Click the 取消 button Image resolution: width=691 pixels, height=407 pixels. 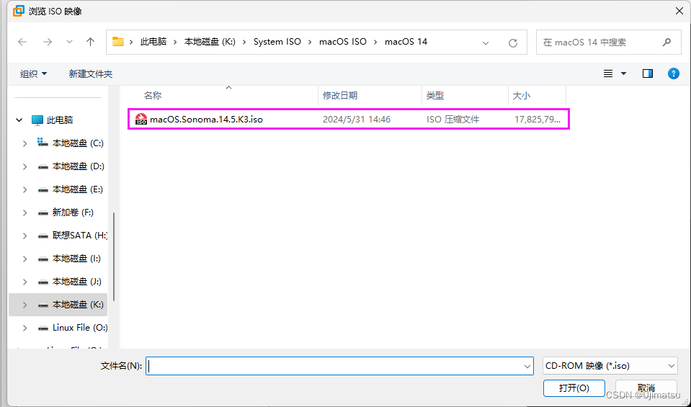(646, 388)
